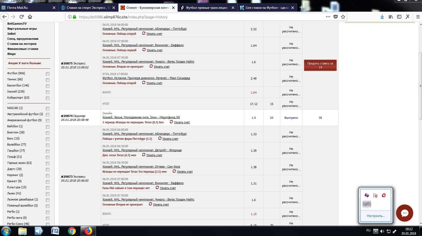Close the Олимп Букмекерская tab
The image size is (422, 236).
tap(173, 8)
